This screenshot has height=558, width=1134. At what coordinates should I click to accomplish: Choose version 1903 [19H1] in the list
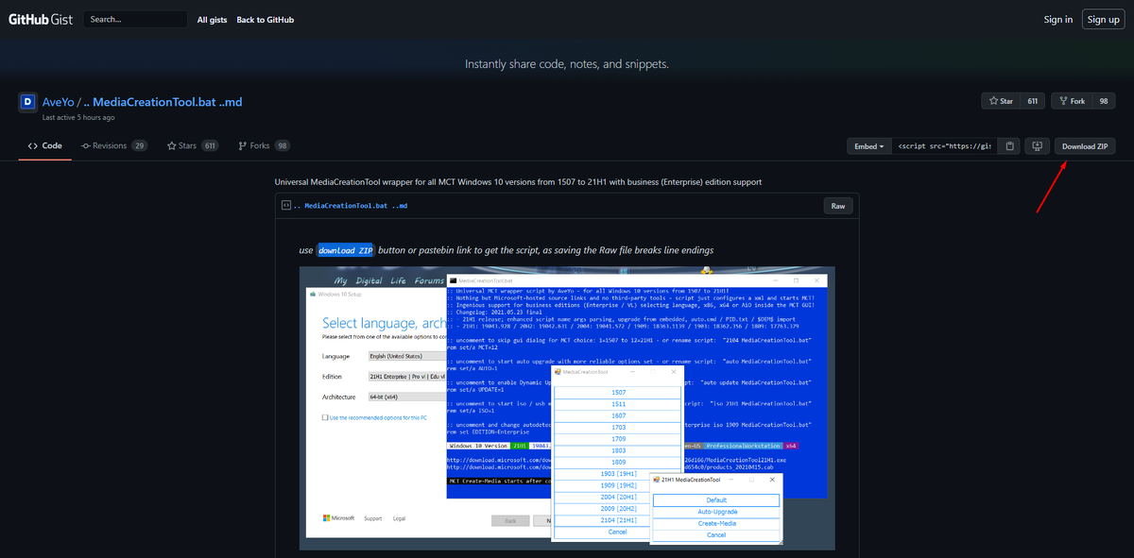618,474
